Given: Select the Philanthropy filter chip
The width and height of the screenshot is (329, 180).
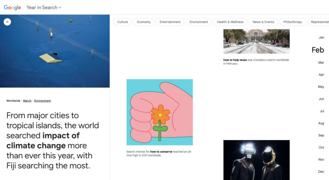Looking at the screenshot, I should pos(293,22).
